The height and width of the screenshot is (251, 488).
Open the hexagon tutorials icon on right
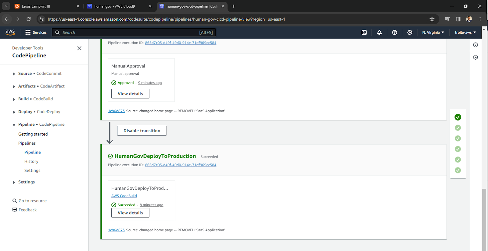click(x=475, y=57)
